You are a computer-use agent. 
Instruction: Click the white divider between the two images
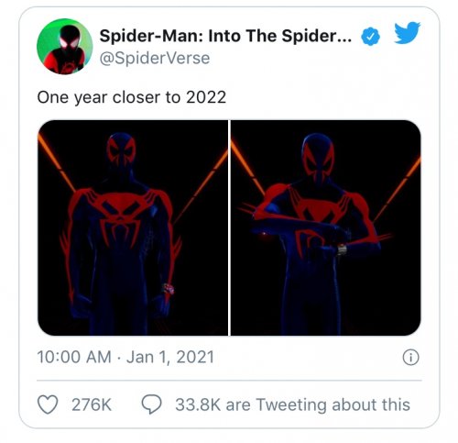[229, 227]
